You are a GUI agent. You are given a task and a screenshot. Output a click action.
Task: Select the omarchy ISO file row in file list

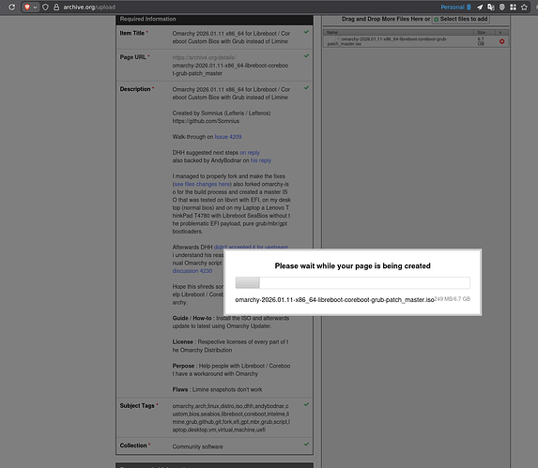(x=415, y=41)
